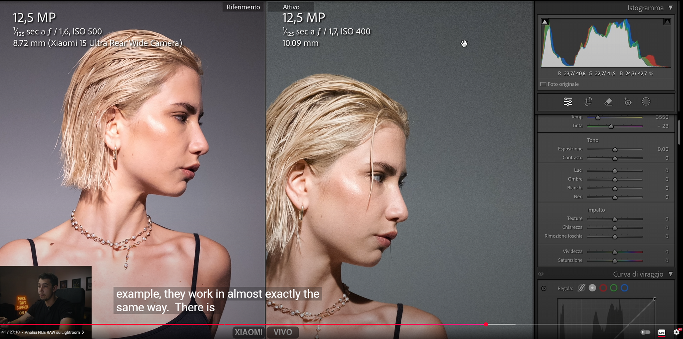683x339 pixels.
Task: Toggle YouTube subtitles button
Action: click(x=662, y=332)
